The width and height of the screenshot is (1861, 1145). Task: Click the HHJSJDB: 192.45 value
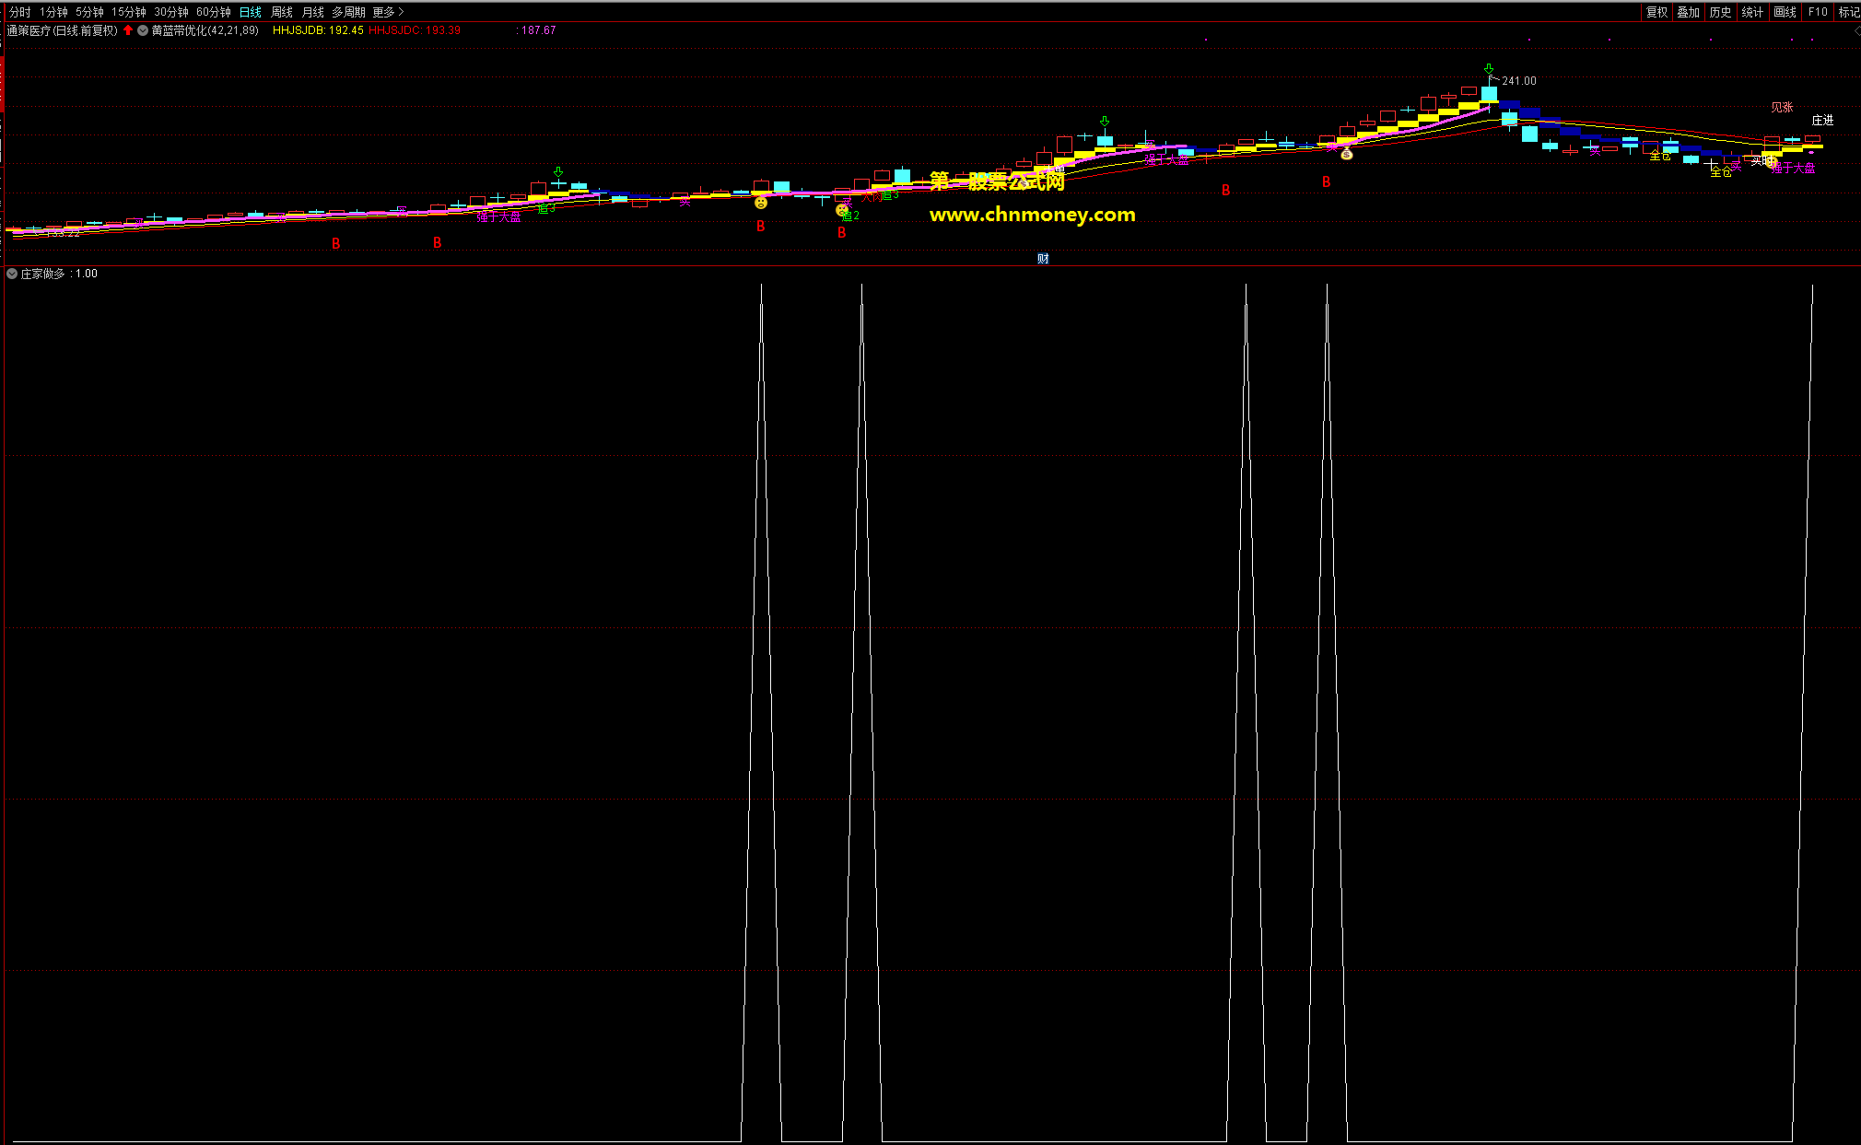coord(318,30)
